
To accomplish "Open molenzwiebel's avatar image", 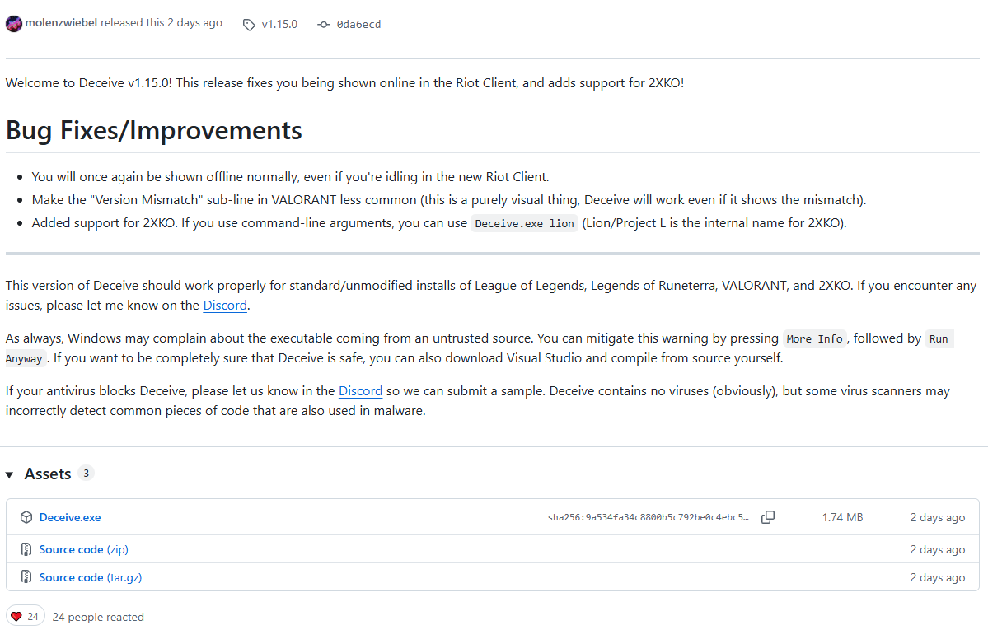I will tap(14, 24).
